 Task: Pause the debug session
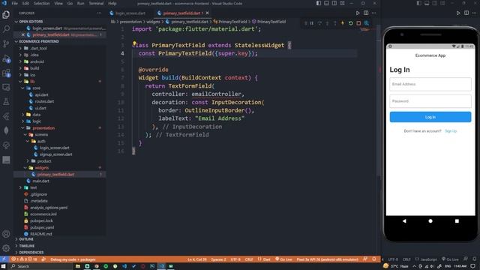coord(312,23)
